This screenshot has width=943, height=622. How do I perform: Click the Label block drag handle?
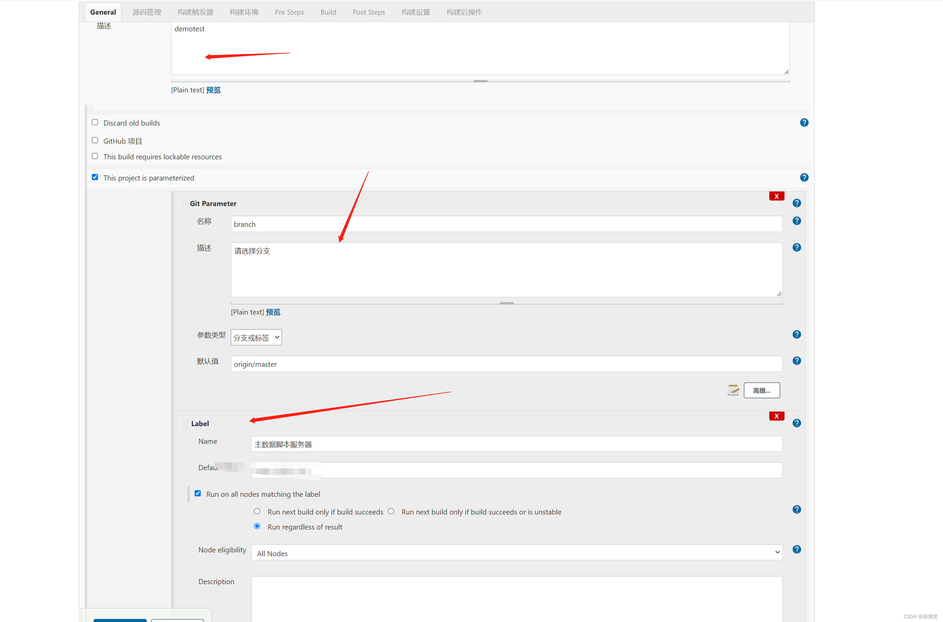click(x=184, y=423)
